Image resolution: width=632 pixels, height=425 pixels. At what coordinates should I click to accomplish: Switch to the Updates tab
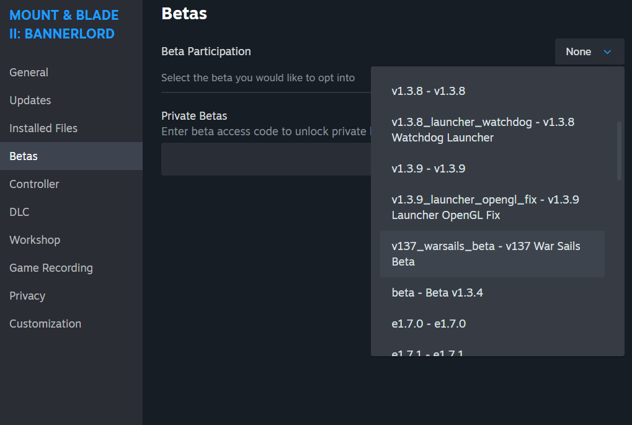point(30,101)
